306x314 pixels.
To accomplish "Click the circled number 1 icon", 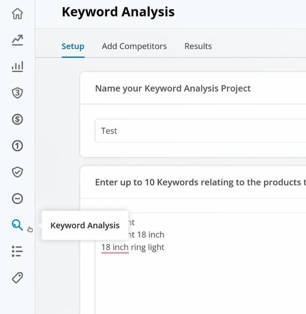I will tap(17, 146).
